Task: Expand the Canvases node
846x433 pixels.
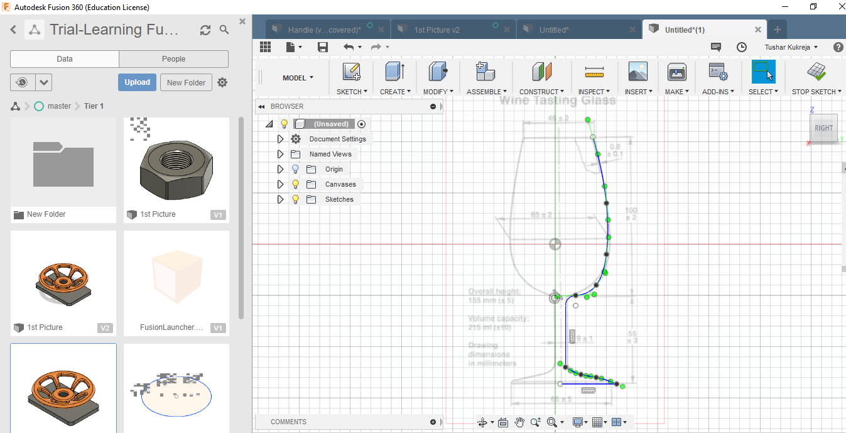Action: [x=281, y=184]
